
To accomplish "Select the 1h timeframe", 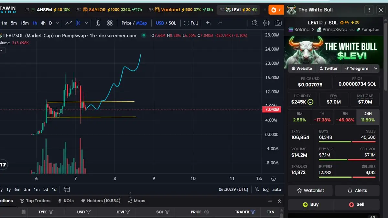I will [x=35, y=23].
